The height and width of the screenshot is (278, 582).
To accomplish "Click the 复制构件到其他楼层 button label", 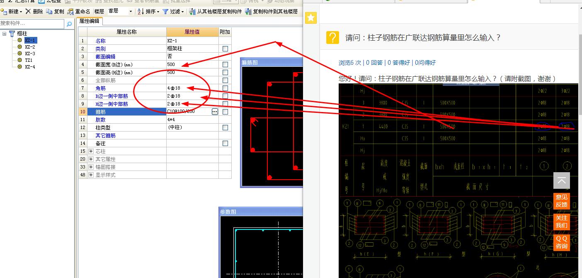I will (x=275, y=12).
